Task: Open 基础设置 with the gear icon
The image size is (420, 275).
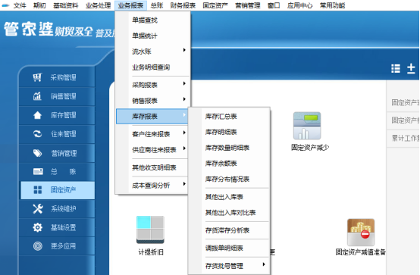Action: (57, 227)
